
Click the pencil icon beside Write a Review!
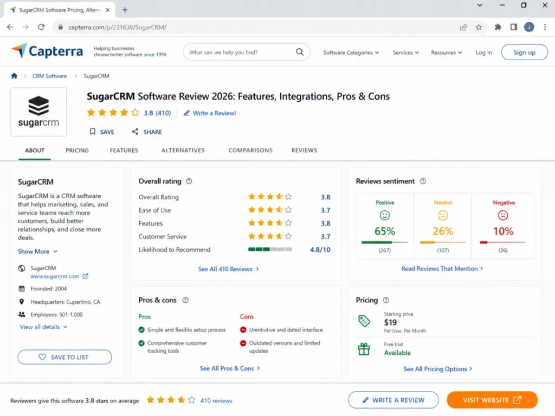(186, 113)
